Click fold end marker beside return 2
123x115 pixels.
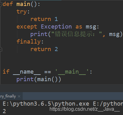pyautogui.click(x=1, y=49)
